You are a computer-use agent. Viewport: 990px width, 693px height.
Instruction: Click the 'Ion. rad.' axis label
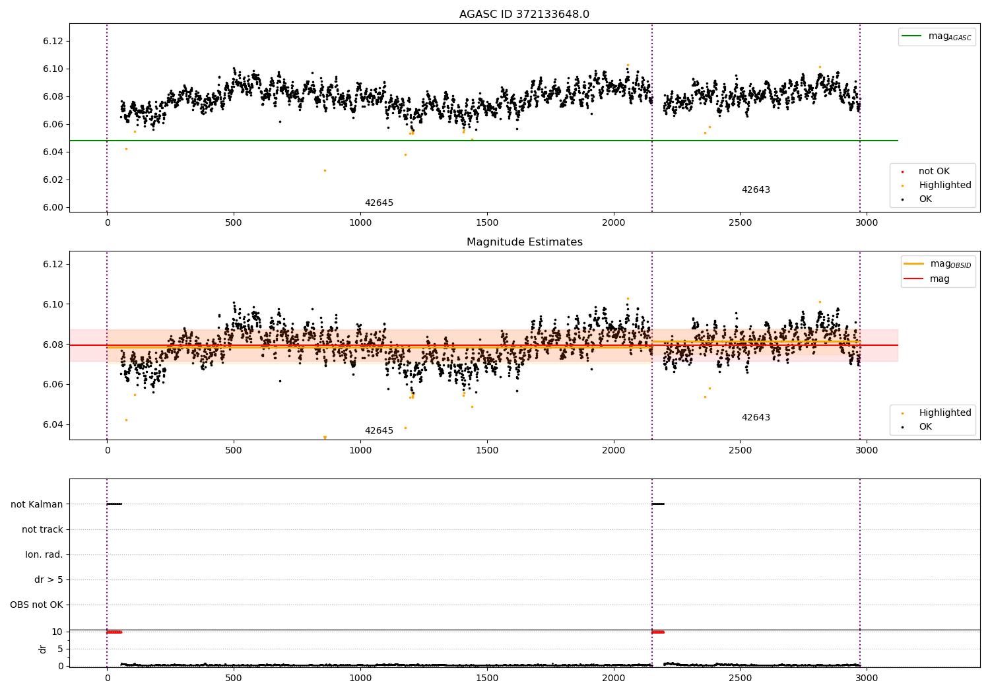point(44,555)
